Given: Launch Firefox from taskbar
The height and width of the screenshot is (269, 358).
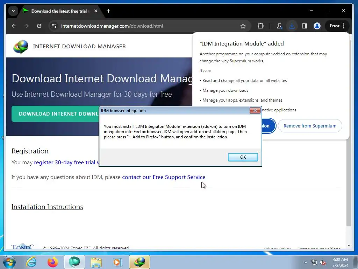Looking at the screenshot, I should pos(53,262).
